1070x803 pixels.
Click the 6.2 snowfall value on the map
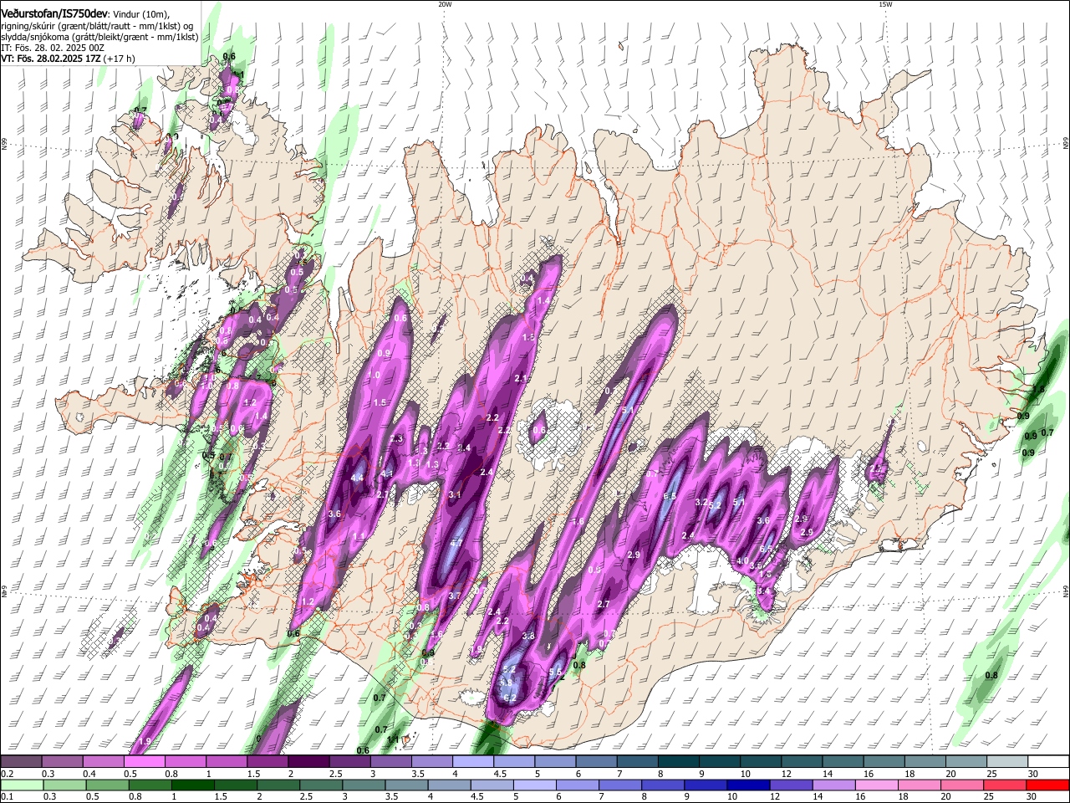tap(510, 698)
